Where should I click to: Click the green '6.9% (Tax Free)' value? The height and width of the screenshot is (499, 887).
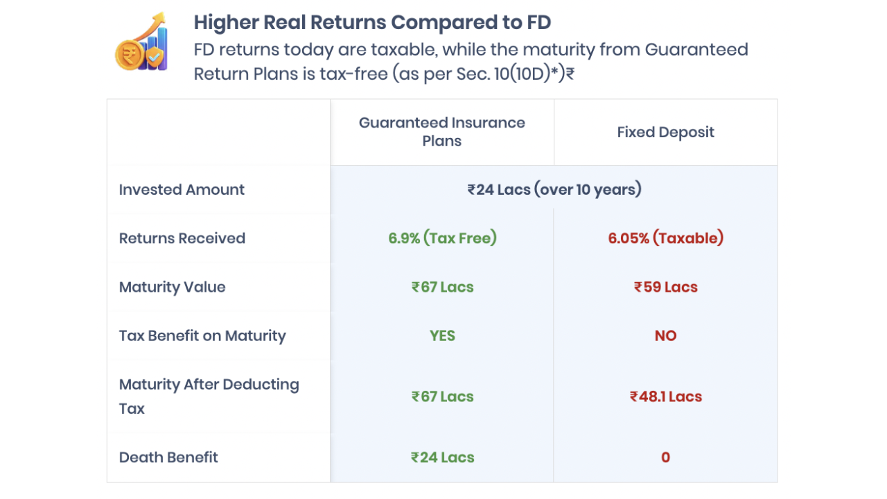pos(442,238)
